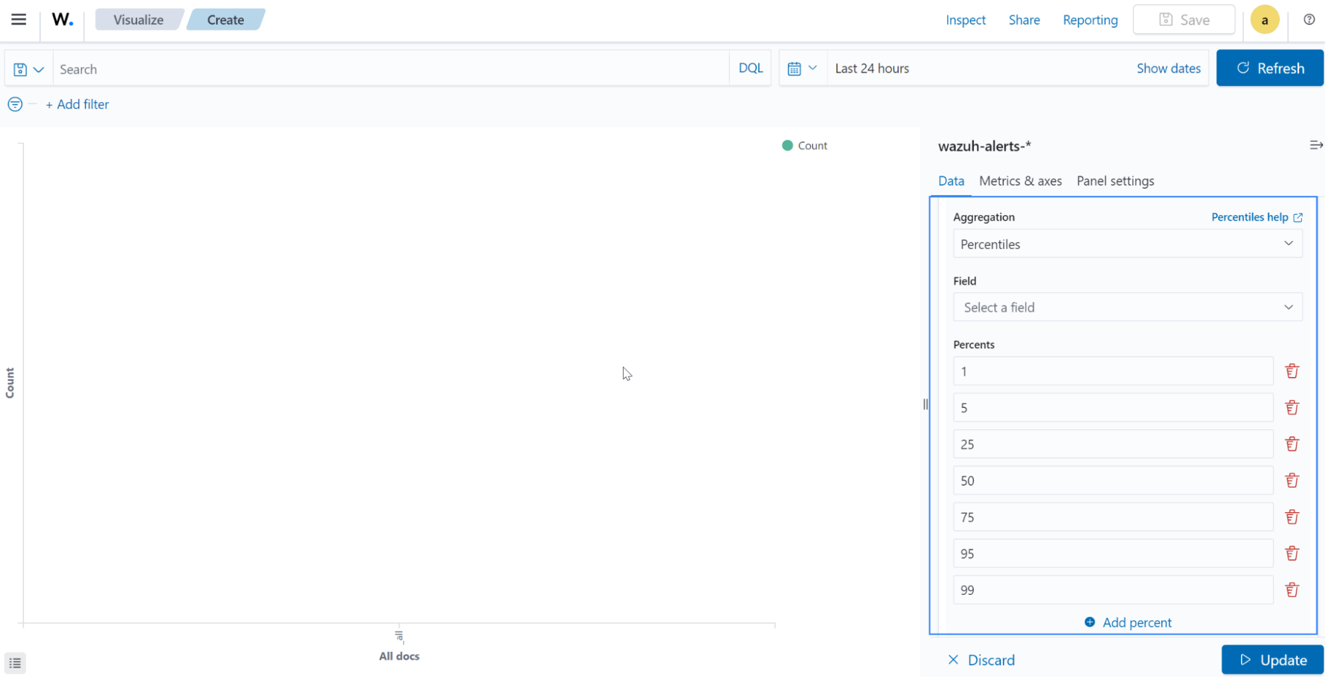Toggle the Count series in the chart legend

click(804, 145)
